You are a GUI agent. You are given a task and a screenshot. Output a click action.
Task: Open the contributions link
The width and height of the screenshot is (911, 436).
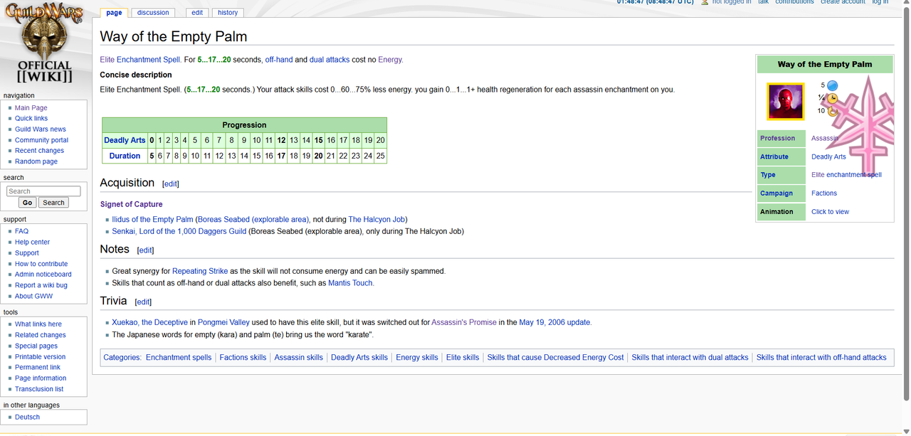tap(794, 2)
